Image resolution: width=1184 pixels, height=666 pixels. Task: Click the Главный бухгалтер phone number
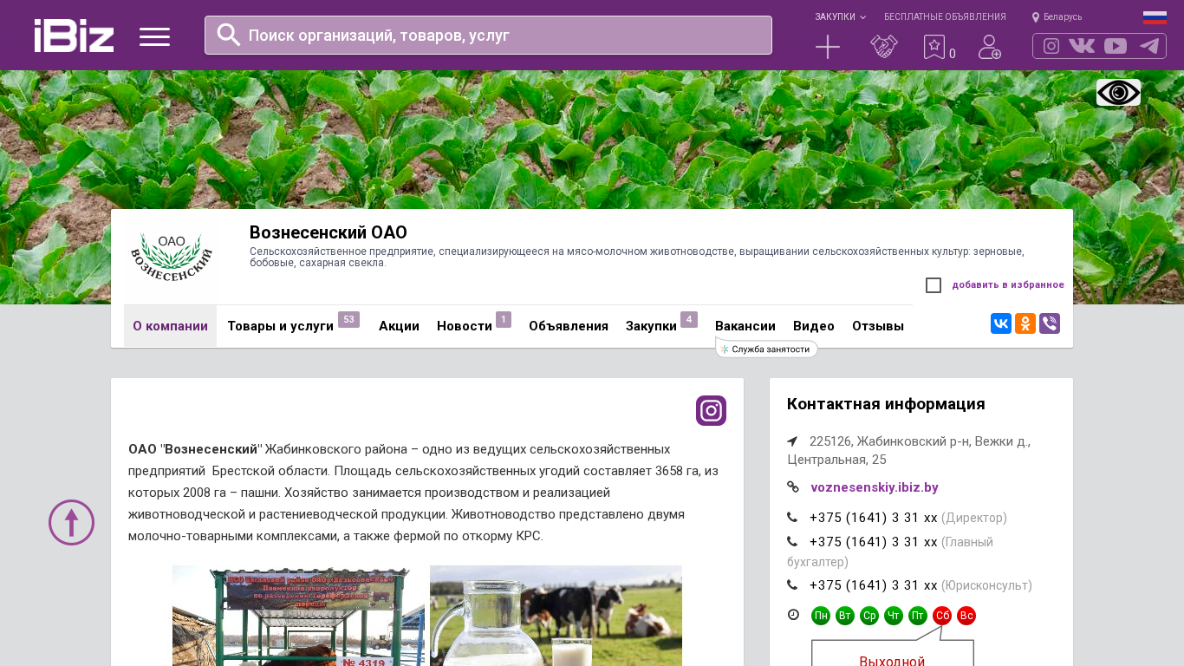coord(874,542)
